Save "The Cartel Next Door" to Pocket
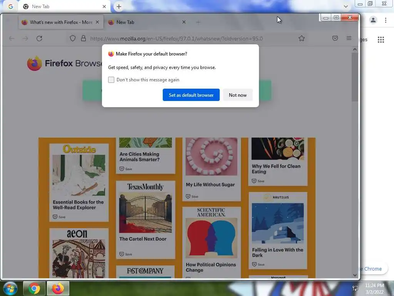This screenshot has width=394, height=296. point(126,254)
